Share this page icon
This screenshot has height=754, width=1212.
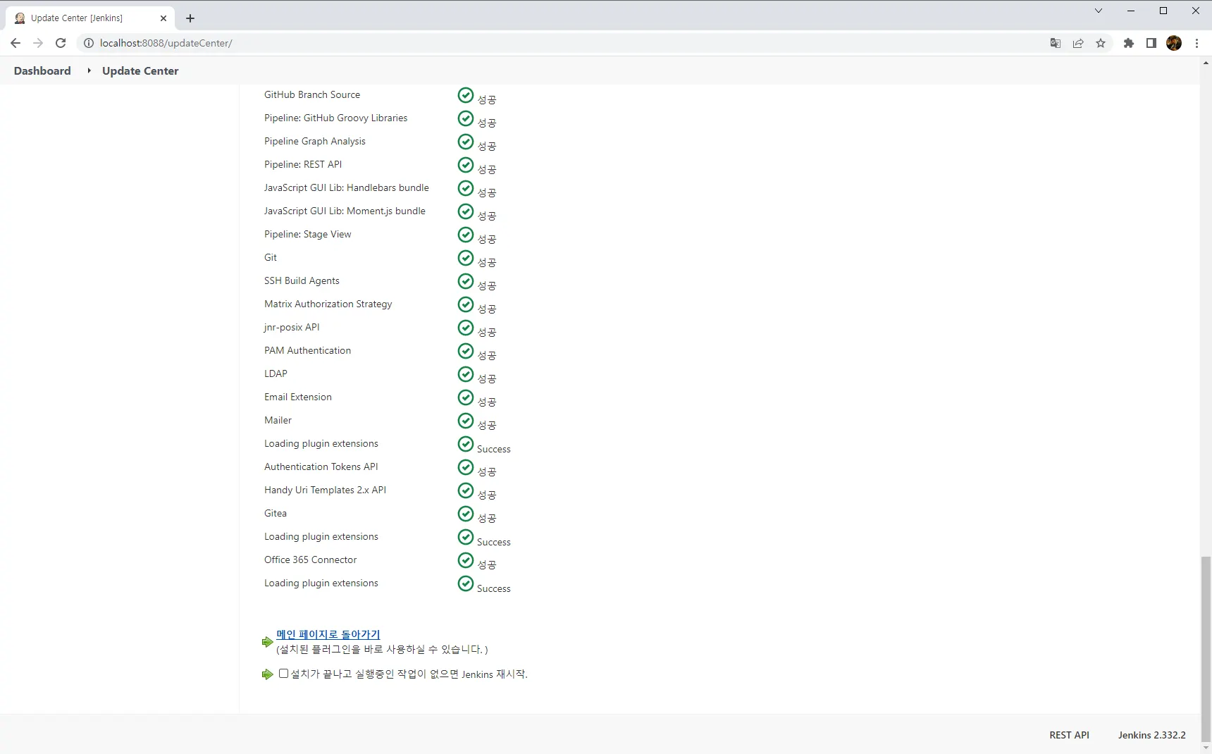pos(1078,43)
